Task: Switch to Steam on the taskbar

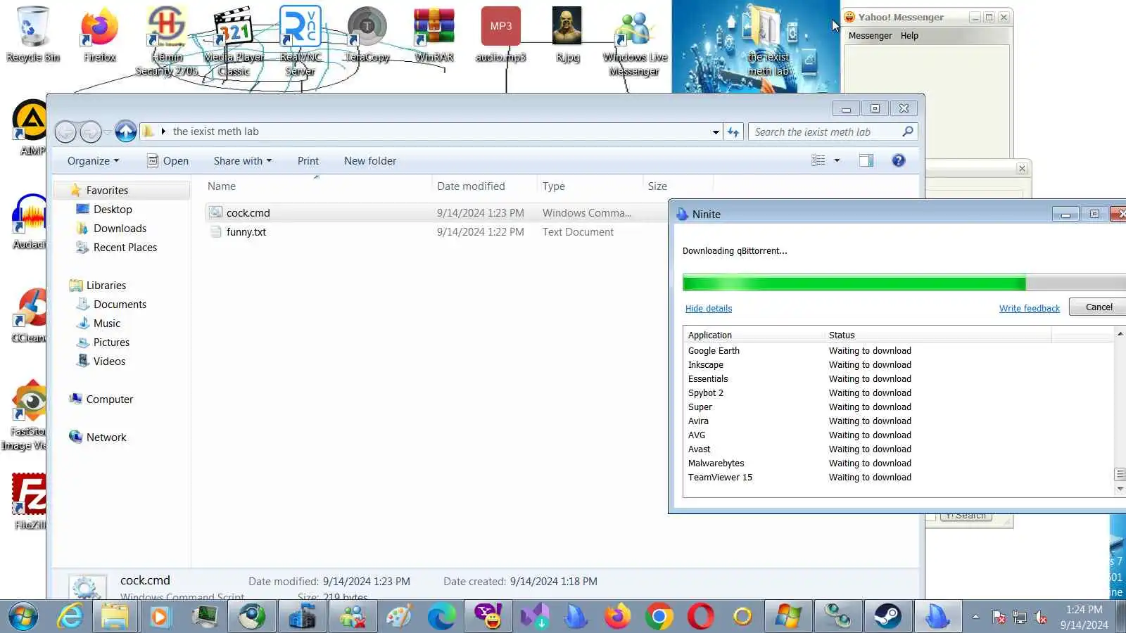Action: [887, 617]
